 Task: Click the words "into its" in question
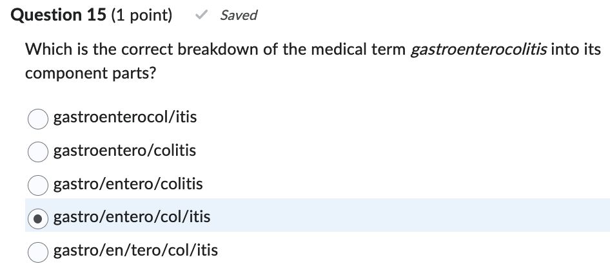point(576,50)
